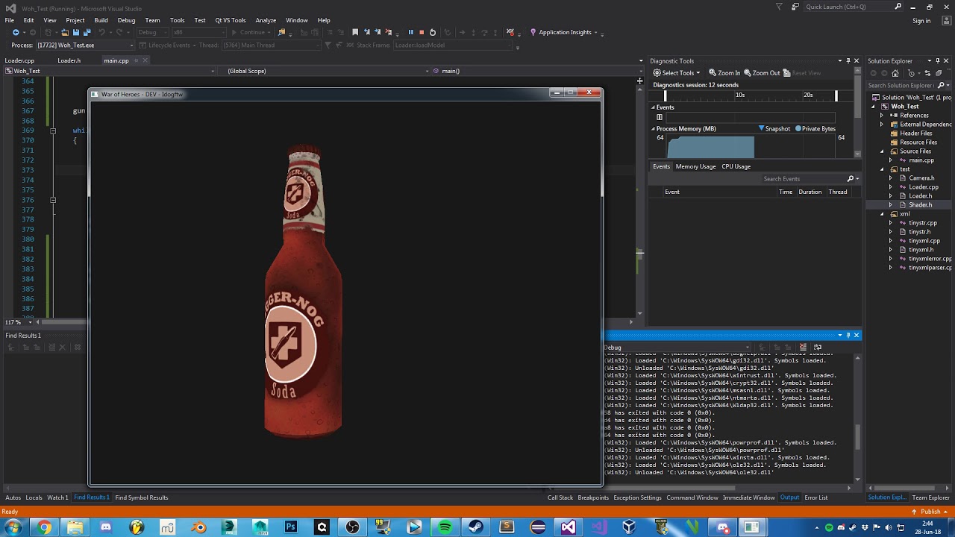Screen dimensions: 955x537
Task: Open the Select Tools dropdown
Action: pos(677,72)
